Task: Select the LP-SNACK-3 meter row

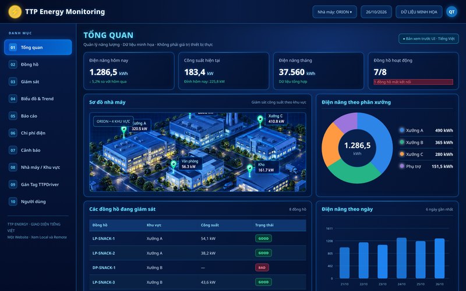Action: click(197, 282)
